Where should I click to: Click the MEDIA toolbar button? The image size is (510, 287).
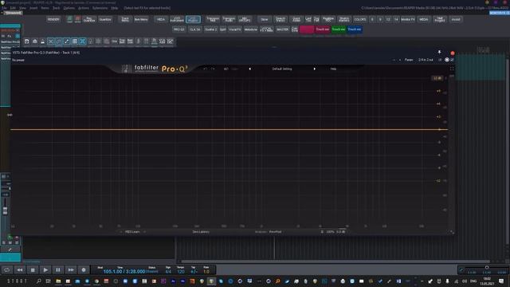[423, 19]
